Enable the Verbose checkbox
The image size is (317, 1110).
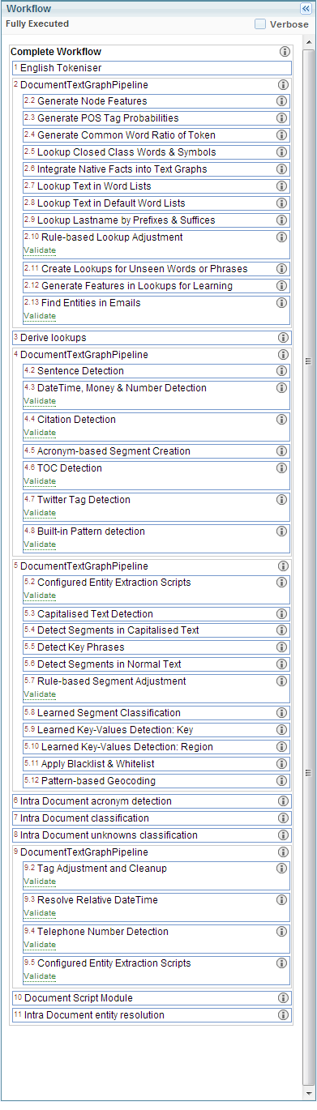260,24
